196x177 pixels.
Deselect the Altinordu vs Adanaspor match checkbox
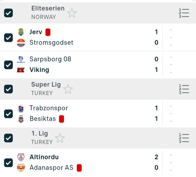click(x=8, y=163)
